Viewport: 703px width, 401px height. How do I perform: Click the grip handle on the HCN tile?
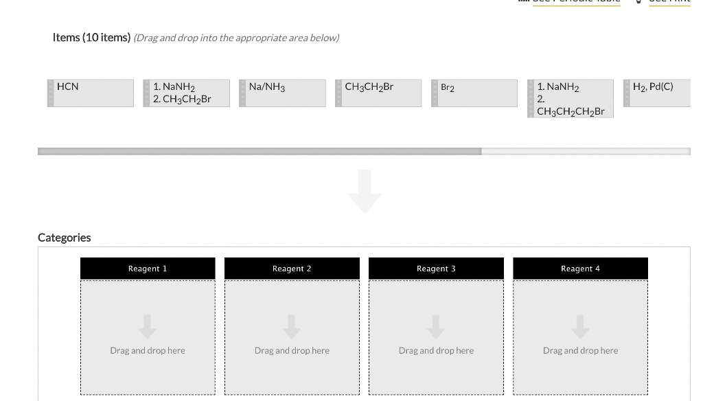coord(50,93)
